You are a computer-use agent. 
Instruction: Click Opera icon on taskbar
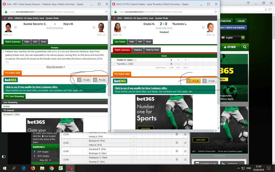(70, 168)
